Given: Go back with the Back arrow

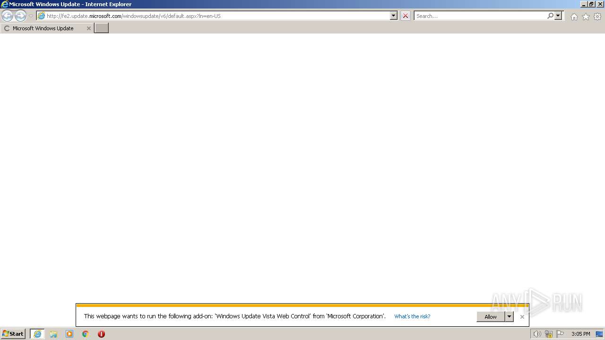Looking at the screenshot, I should coord(7,16).
